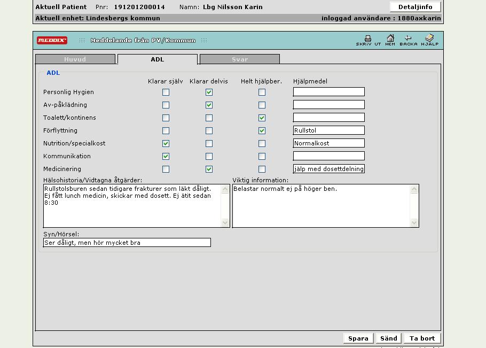The width and height of the screenshot is (486, 348).
Task: Open Detaljinfo for the patient
Action: [416, 7]
